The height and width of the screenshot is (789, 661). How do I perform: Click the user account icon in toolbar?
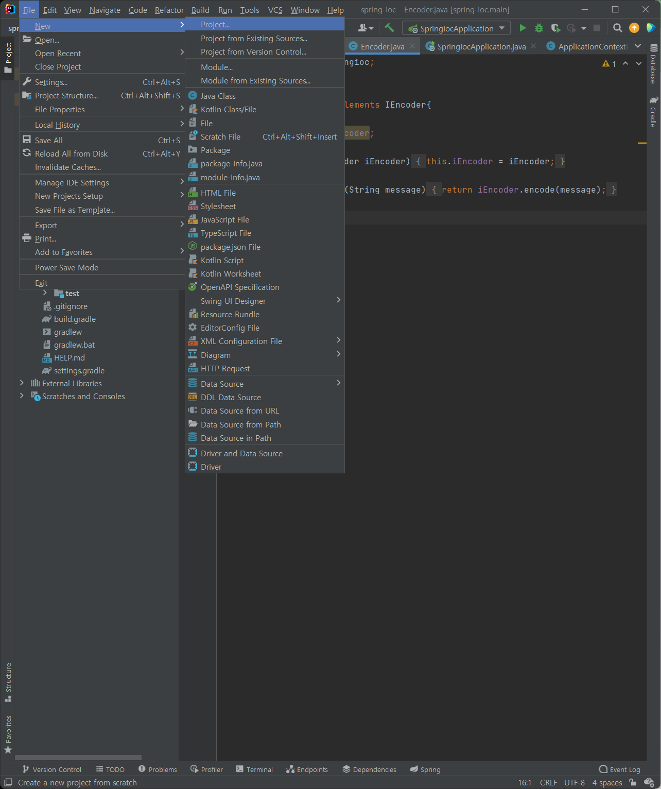pyautogui.click(x=366, y=28)
